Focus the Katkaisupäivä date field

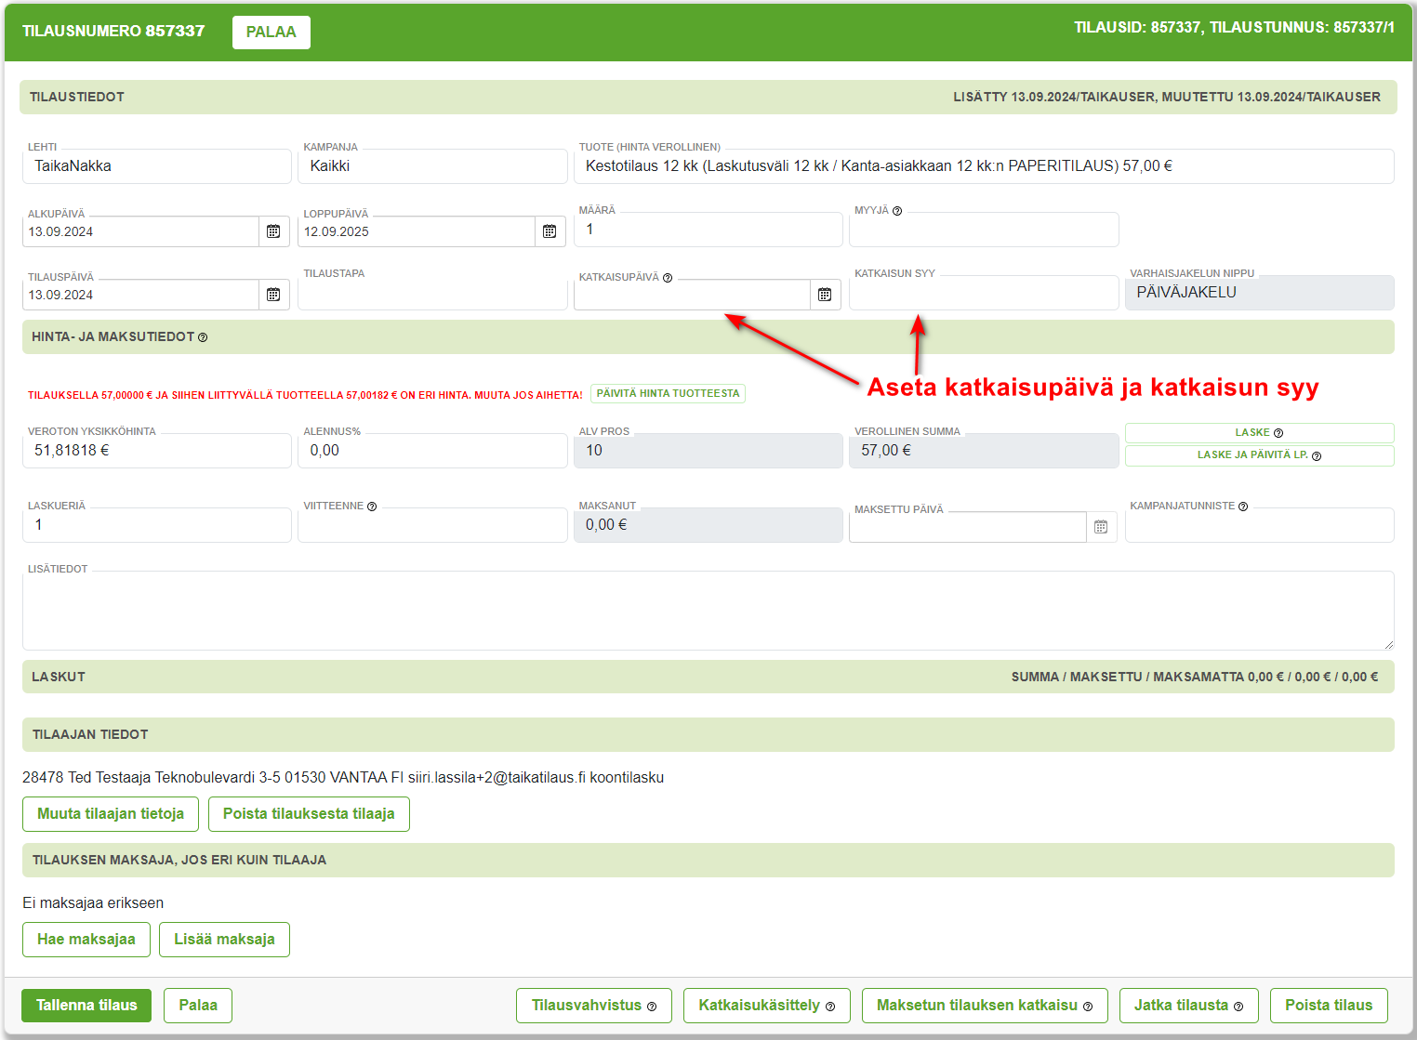coord(693,295)
